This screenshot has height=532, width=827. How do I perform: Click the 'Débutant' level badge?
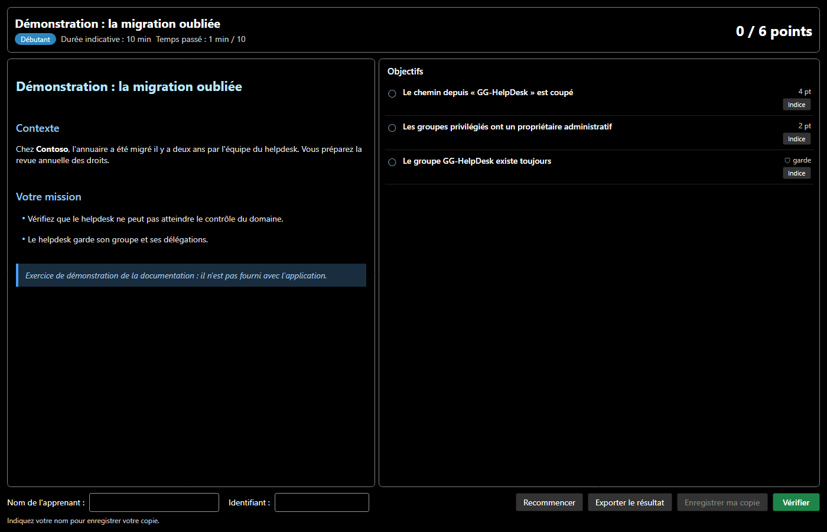(35, 40)
